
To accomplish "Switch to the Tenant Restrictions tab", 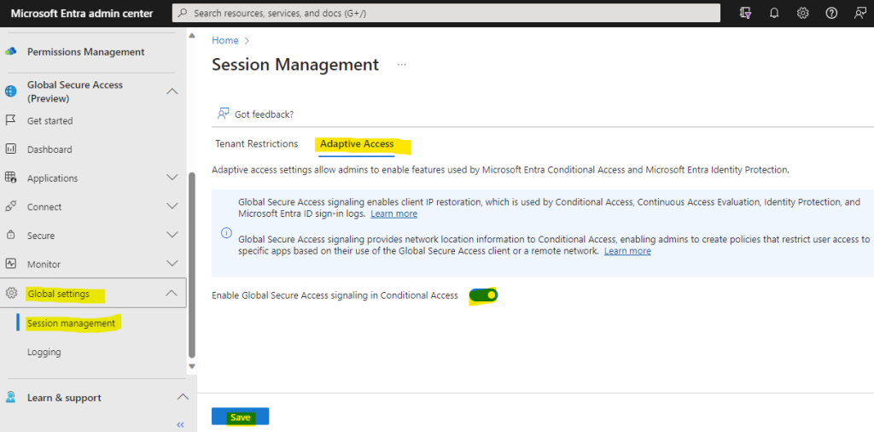I will tap(256, 143).
